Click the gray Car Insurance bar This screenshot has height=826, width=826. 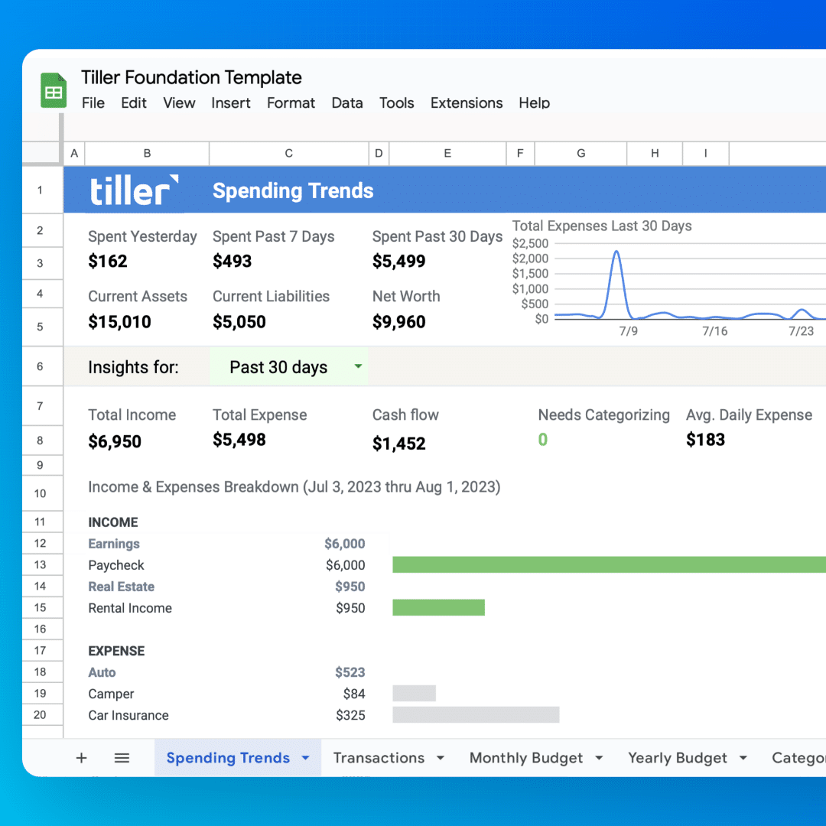coord(476,715)
